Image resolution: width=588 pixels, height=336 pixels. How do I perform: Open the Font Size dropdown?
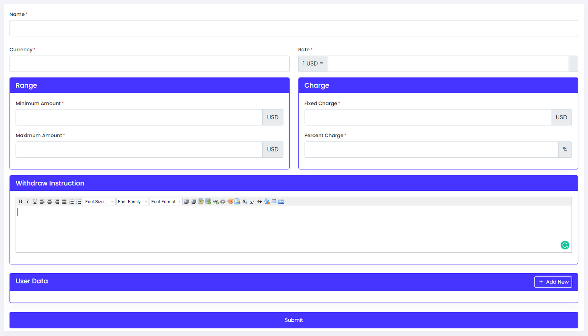pyautogui.click(x=99, y=202)
